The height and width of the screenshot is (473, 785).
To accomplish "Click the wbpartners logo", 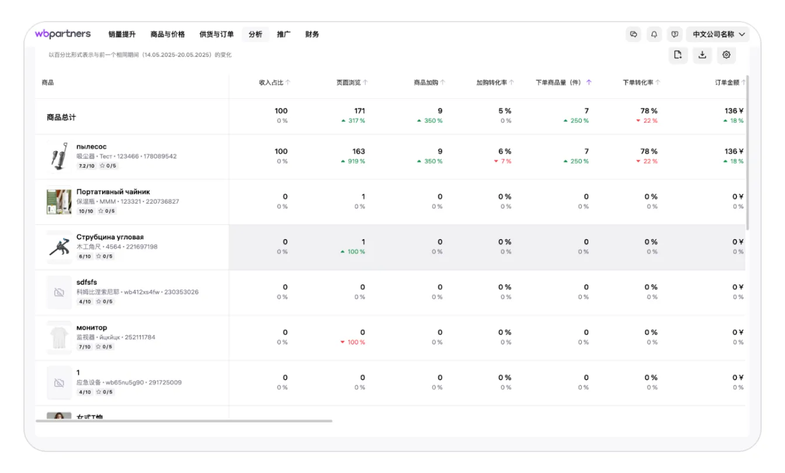I will pyautogui.click(x=62, y=34).
